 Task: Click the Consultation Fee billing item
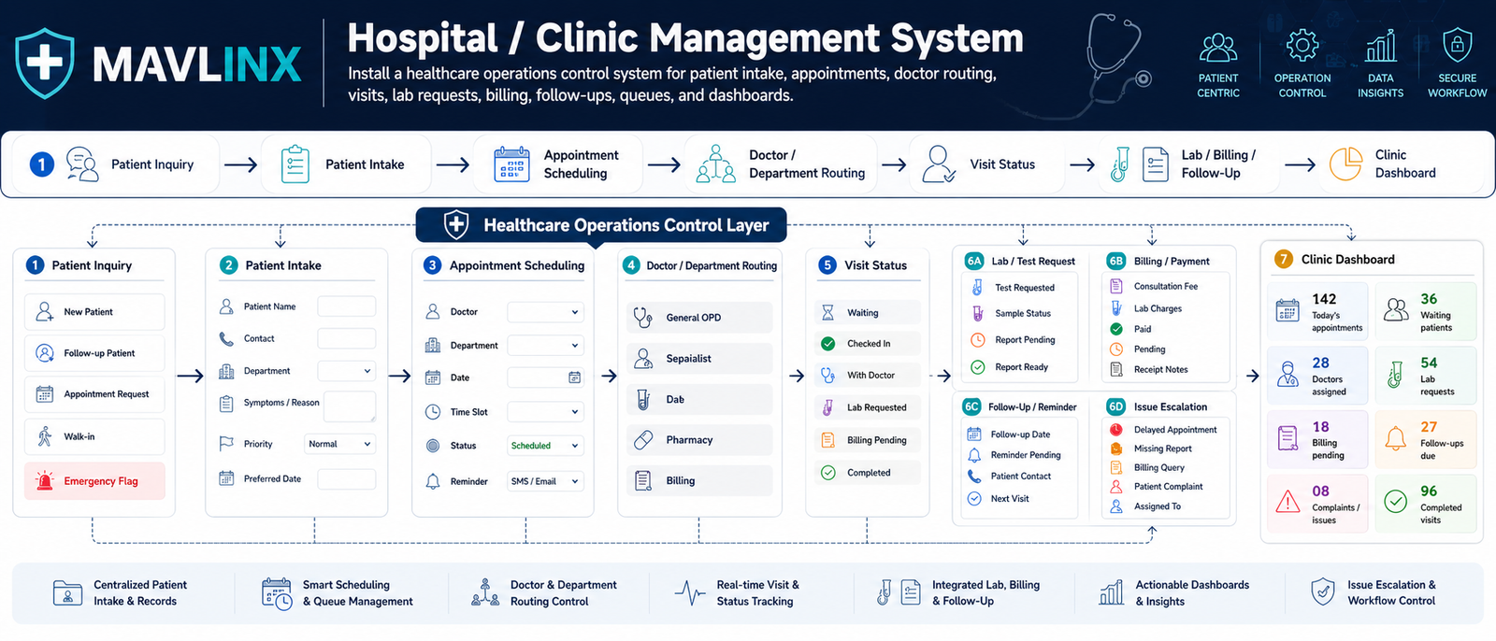coord(1155,287)
